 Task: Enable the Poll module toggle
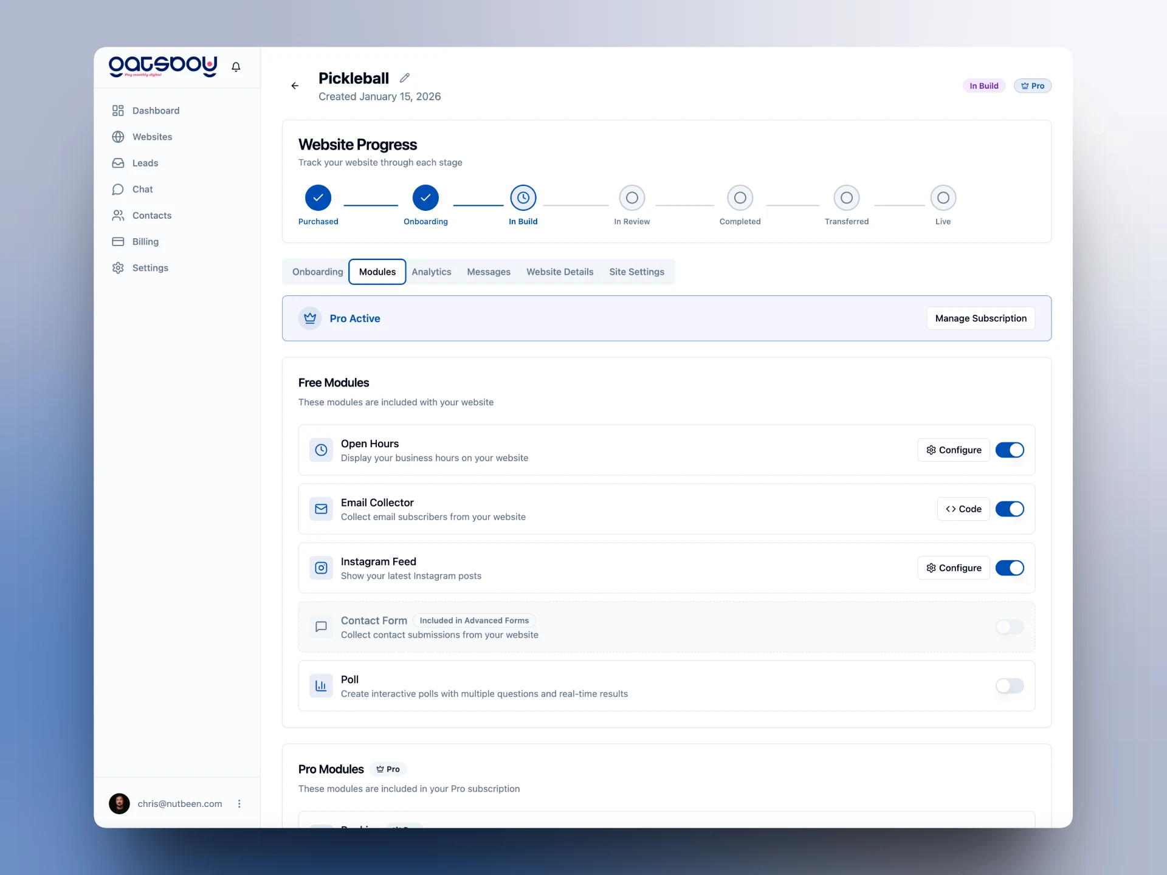(x=1010, y=686)
